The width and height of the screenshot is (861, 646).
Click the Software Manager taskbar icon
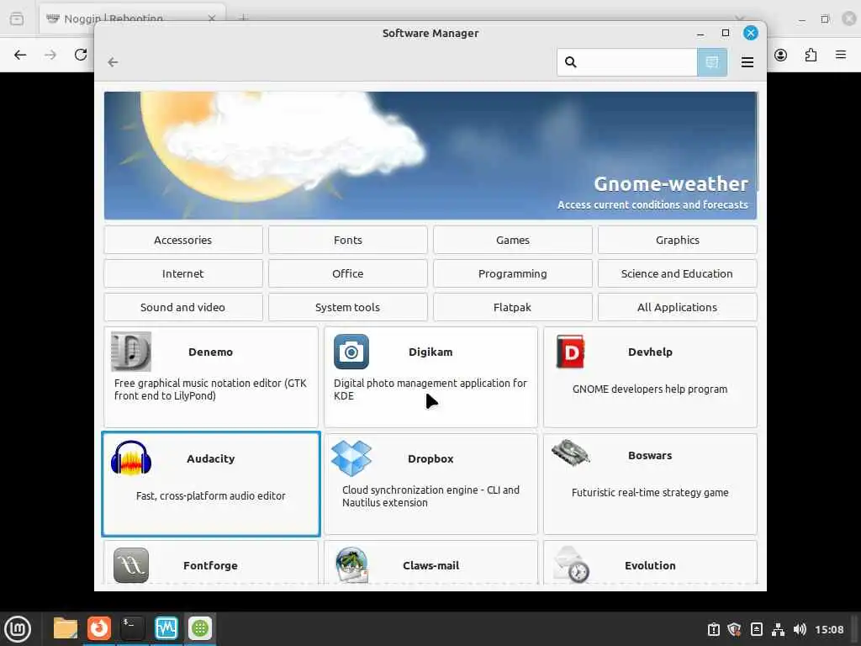click(x=200, y=628)
